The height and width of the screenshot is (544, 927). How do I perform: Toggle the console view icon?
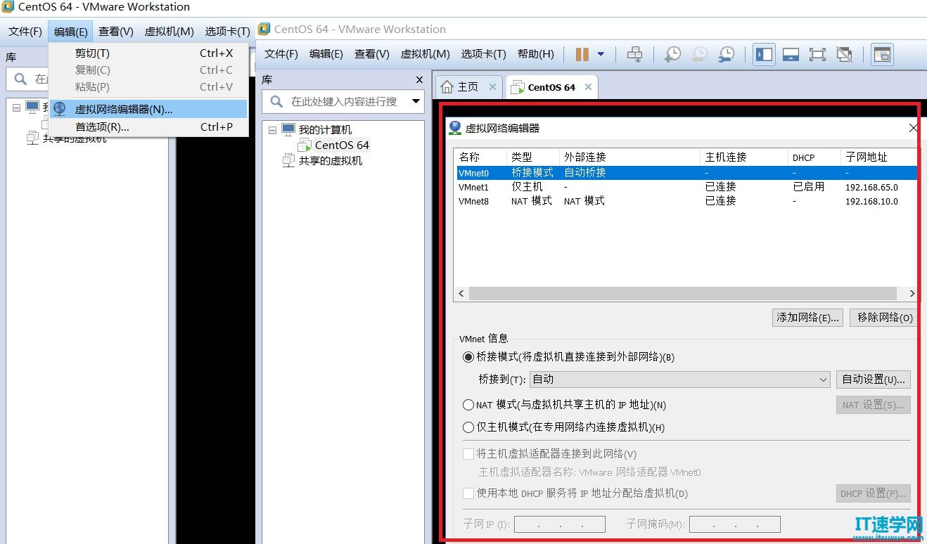[882, 54]
